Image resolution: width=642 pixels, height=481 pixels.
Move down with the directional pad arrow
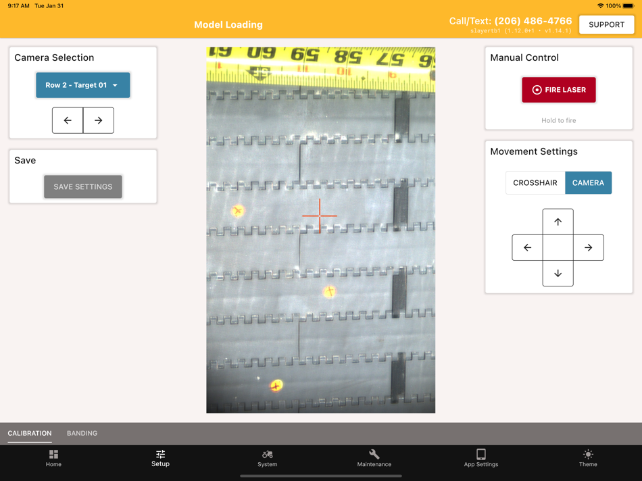tap(558, 274)
